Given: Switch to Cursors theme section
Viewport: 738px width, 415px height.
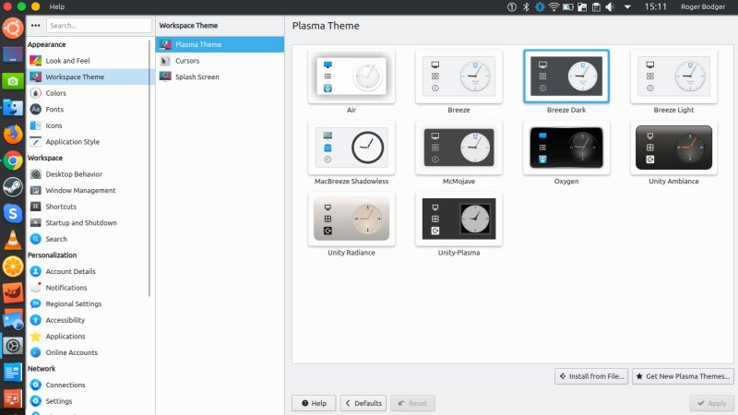Looking at the screenshot, I should 187,61.
